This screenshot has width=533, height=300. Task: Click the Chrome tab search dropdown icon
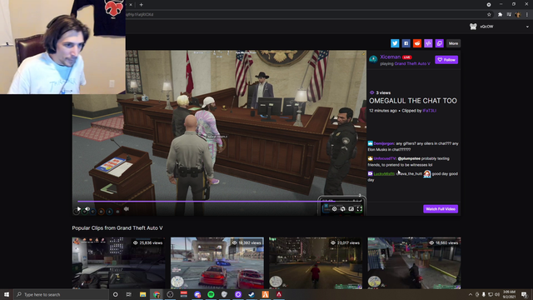489,5
